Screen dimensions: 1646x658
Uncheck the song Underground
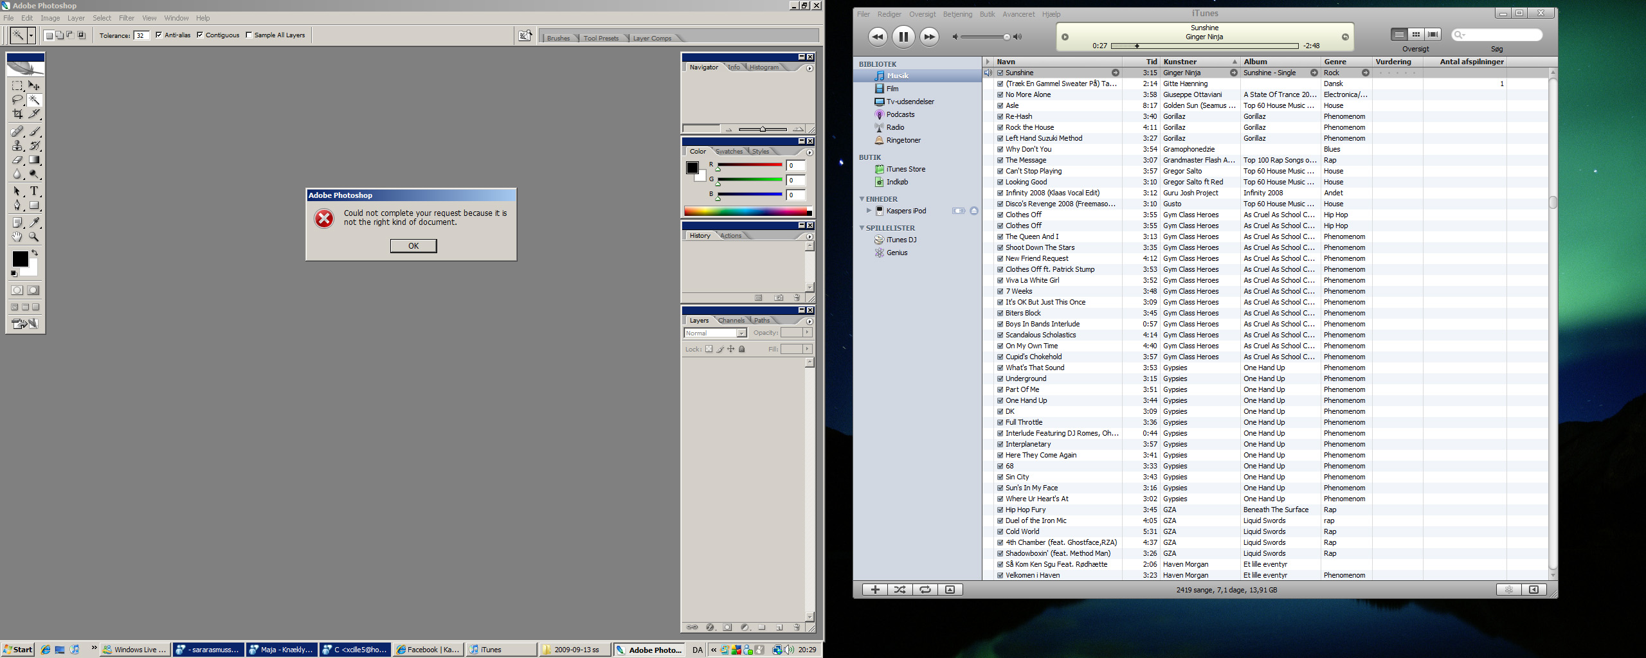(1000, 378)
